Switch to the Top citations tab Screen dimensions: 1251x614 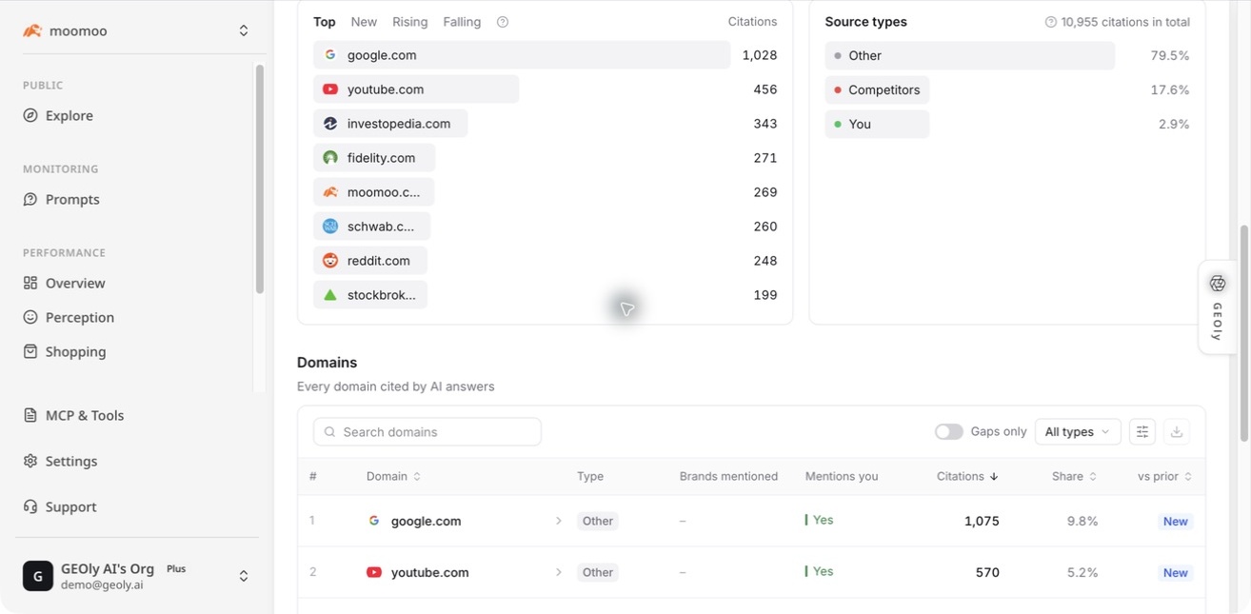325,22
